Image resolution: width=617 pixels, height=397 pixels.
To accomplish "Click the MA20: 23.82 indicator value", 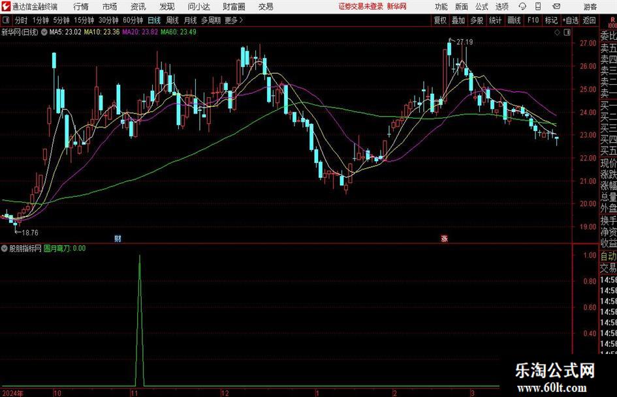I will (x=140, y=32).
